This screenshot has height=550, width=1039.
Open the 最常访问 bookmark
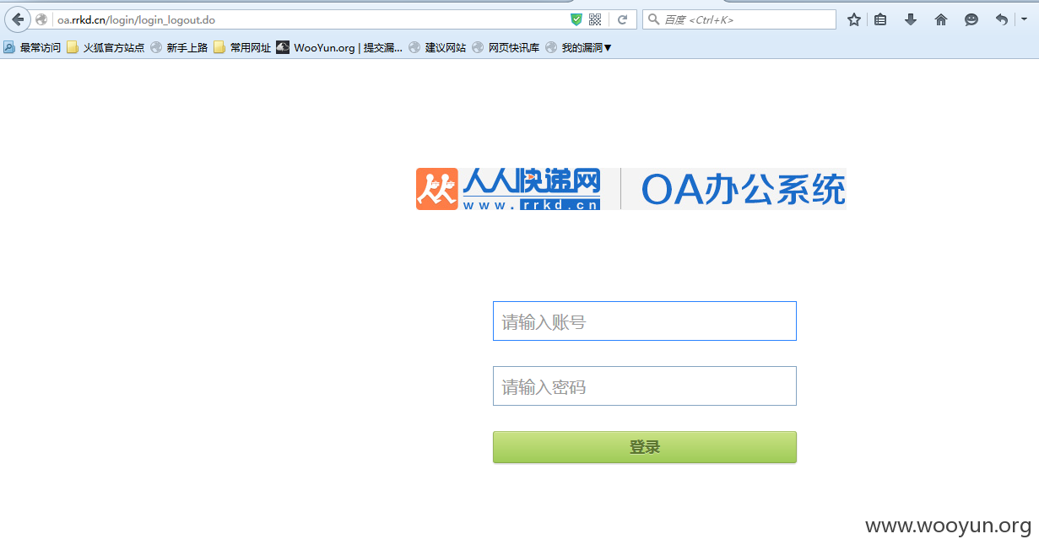click(x=32, y=48)
